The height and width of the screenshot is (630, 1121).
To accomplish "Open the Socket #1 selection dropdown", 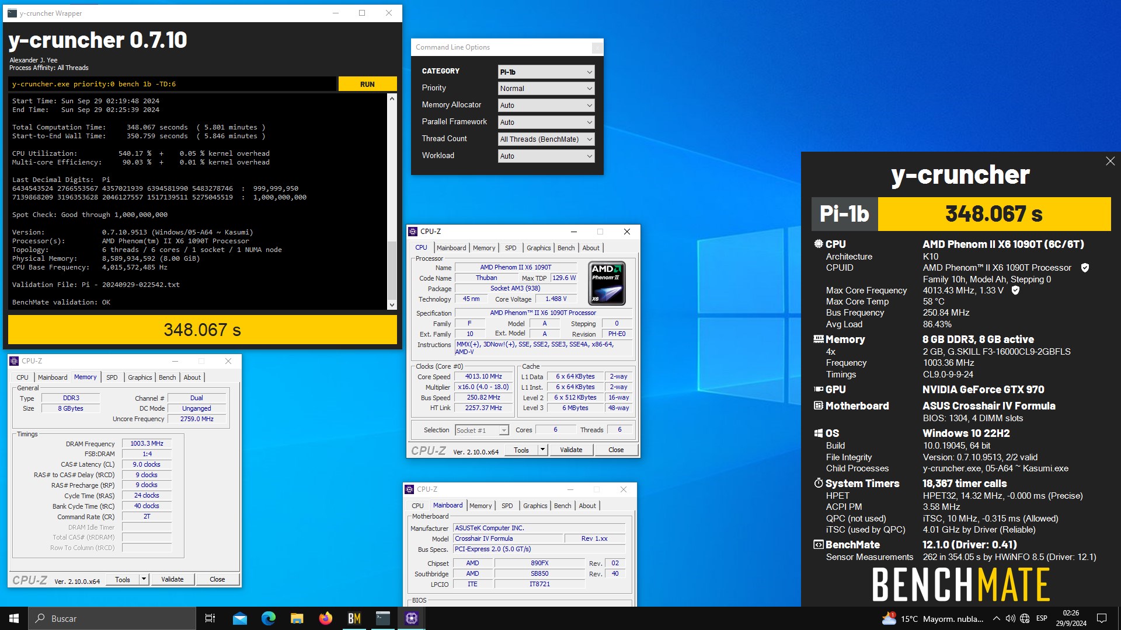I will click(x=482, y=430).
